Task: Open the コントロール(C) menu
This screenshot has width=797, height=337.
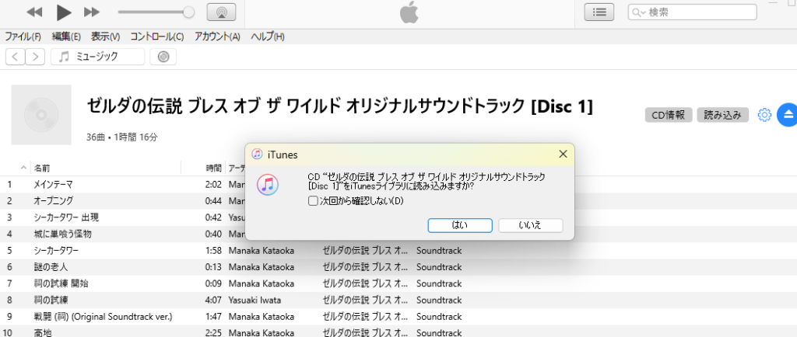Action: coord(157,36)
